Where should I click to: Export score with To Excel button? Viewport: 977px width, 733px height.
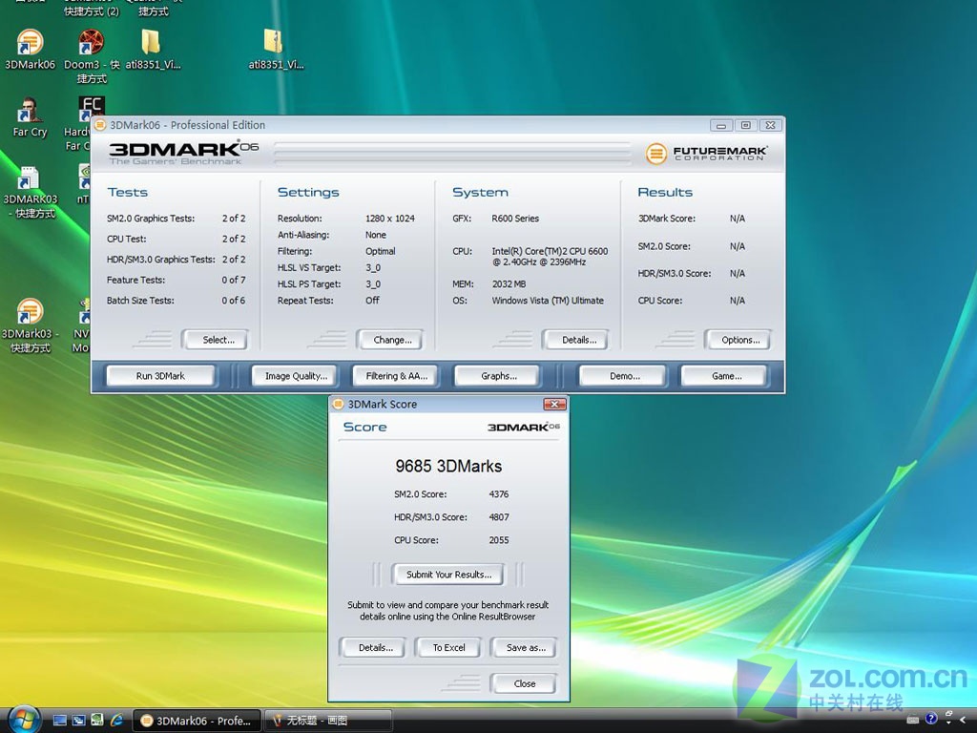click(x=448, y=648)
